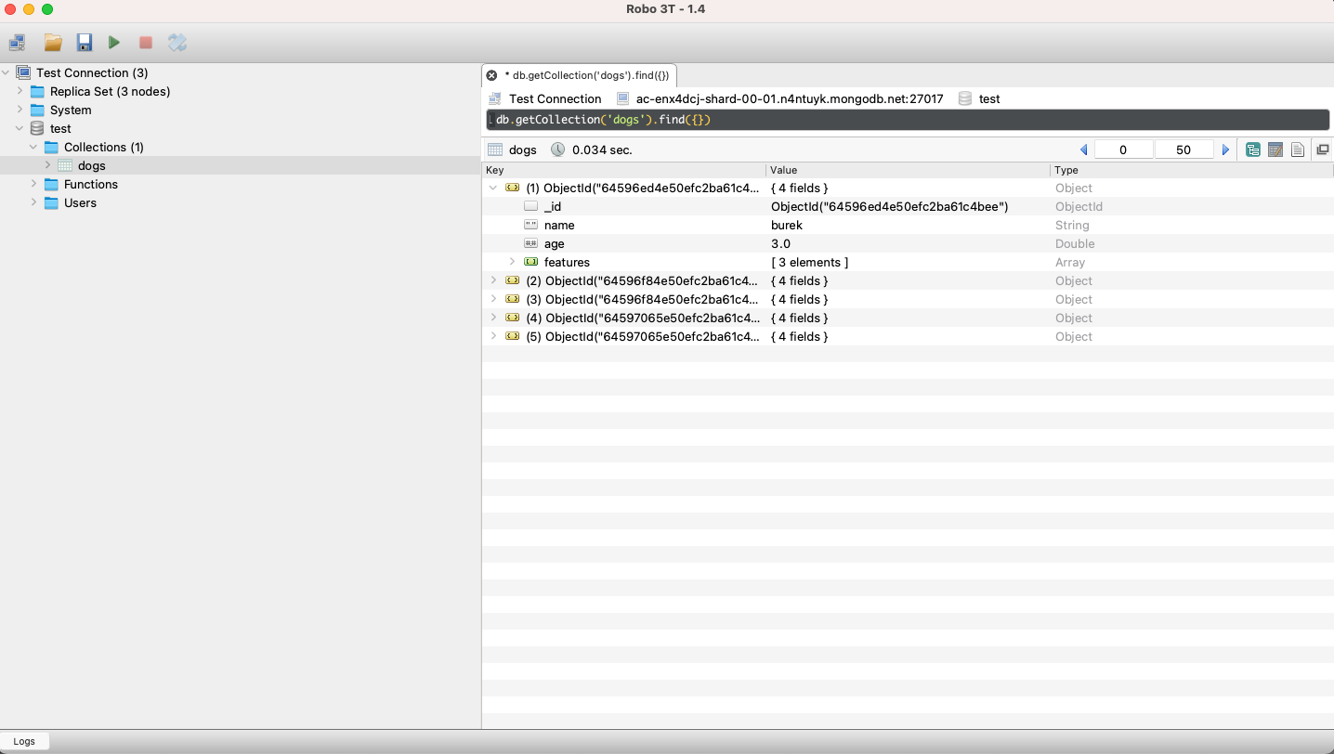The image size is (1334, 754).
Task: Click the previous page left arrow
Action: [1083, 149]
